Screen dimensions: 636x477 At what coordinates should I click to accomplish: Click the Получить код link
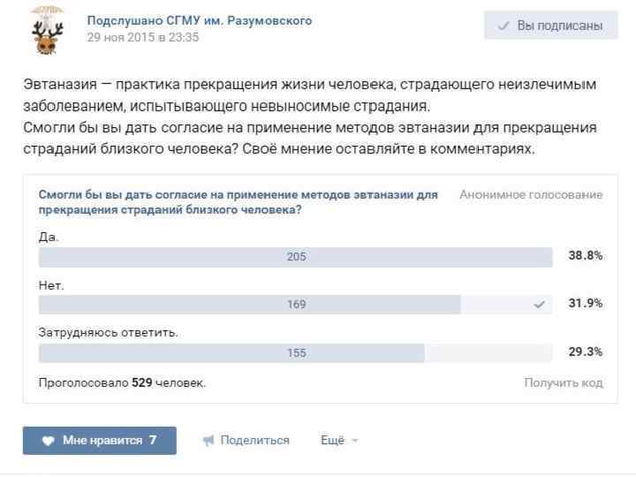(563, 382)
